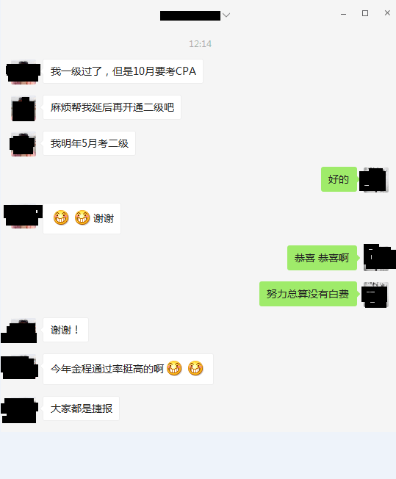The image size is (396, 479).
Task: Click the empty message input area at bottom
Action: 198,455
